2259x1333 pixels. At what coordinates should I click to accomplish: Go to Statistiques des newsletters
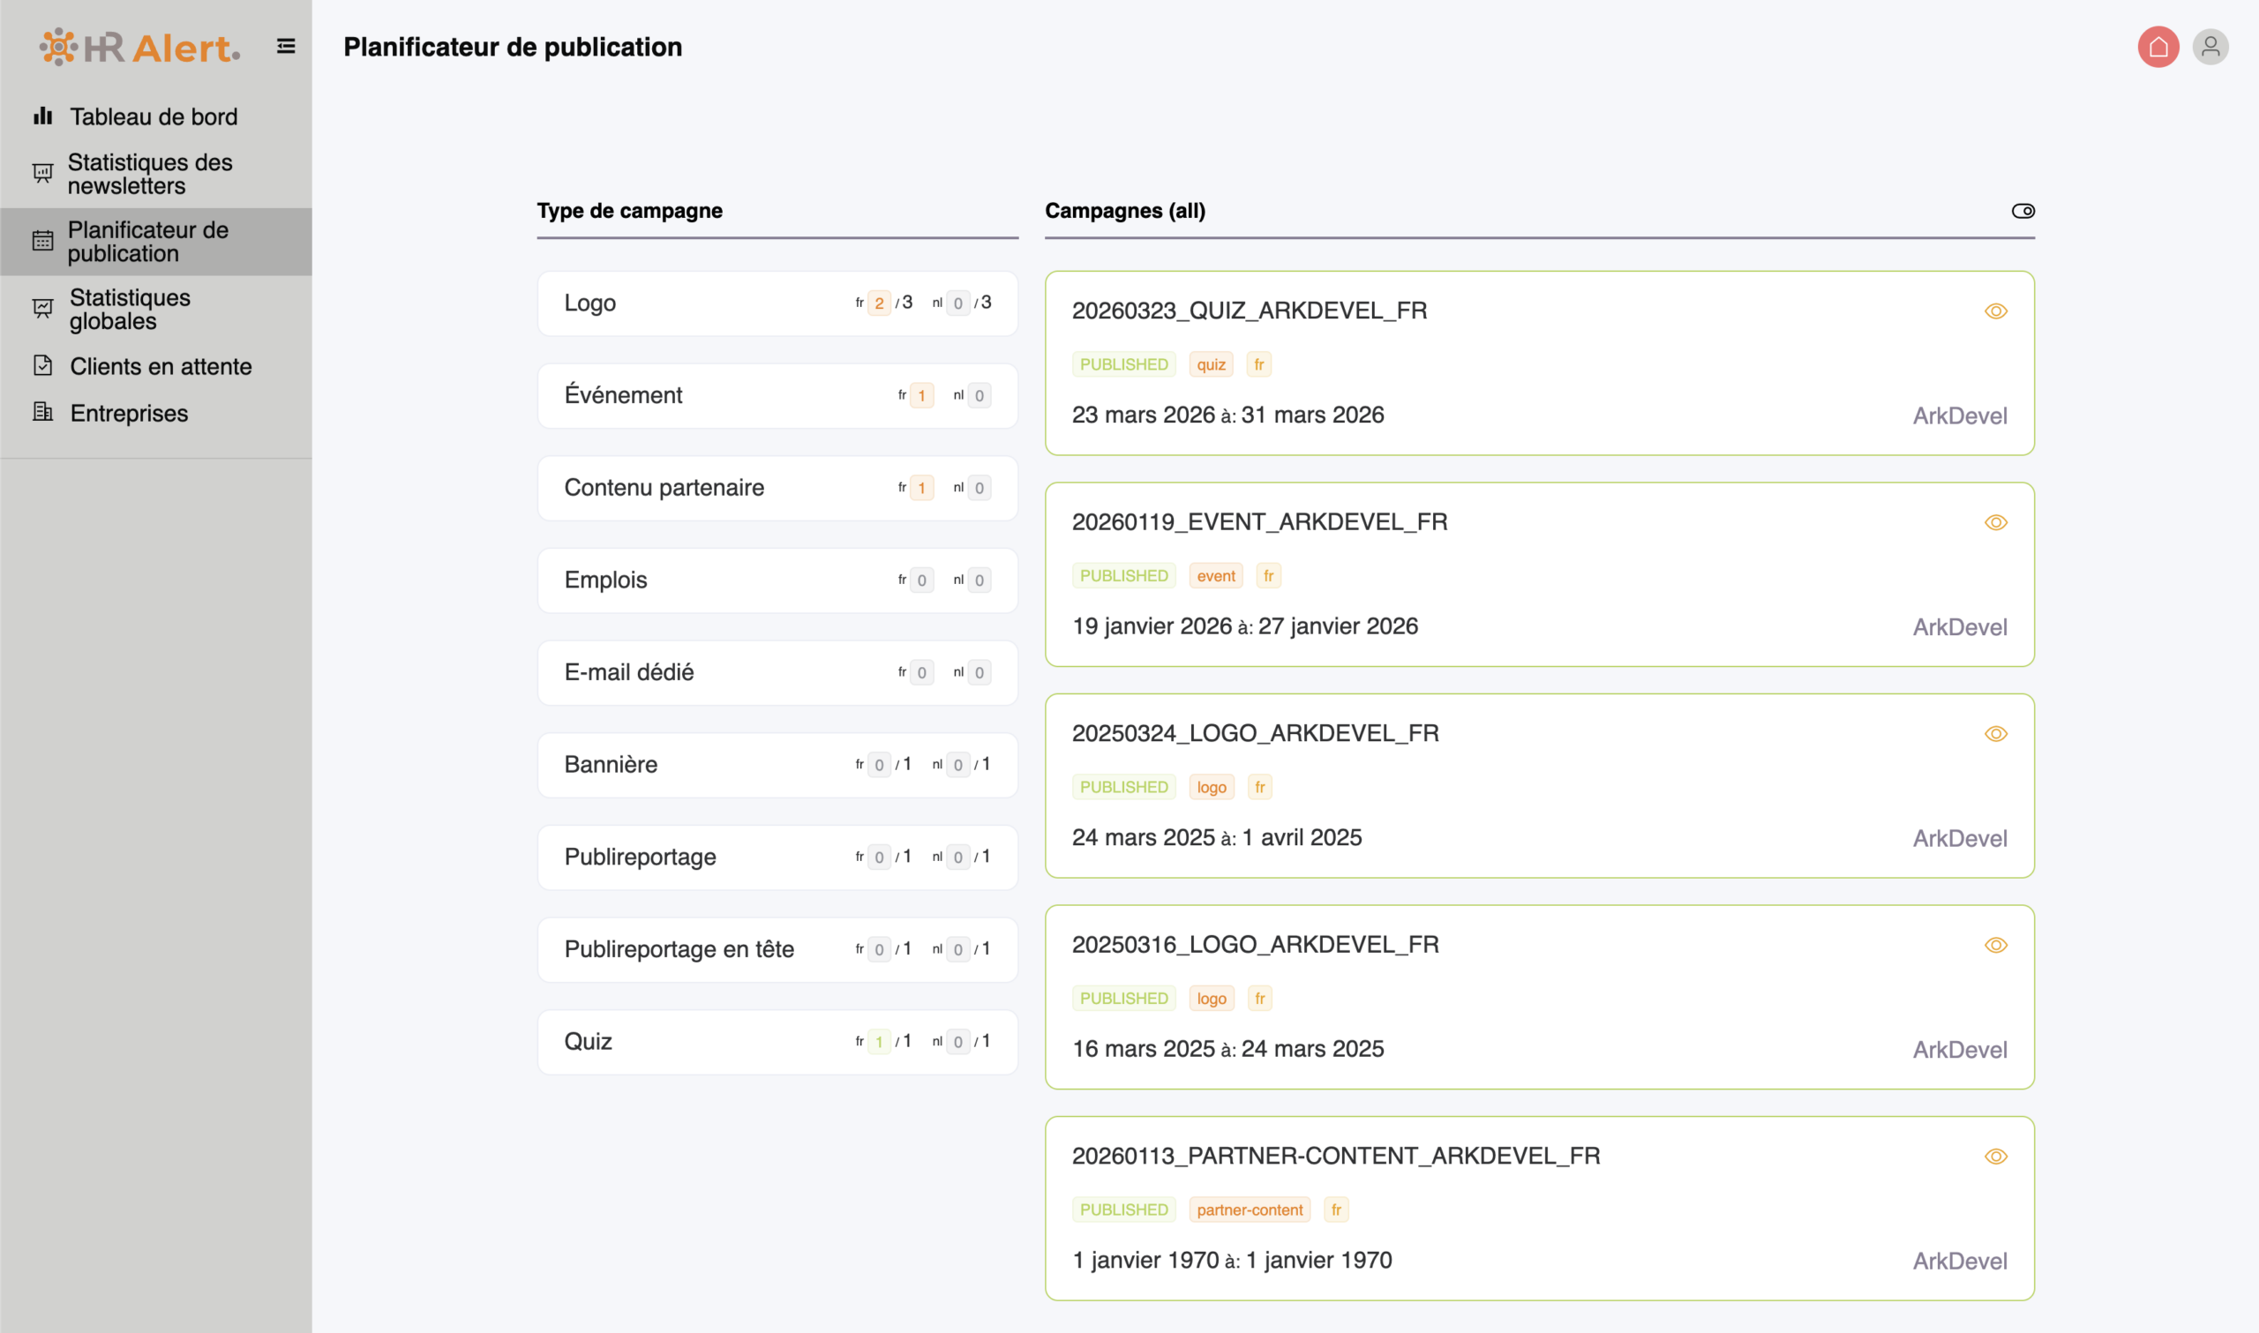156,175
